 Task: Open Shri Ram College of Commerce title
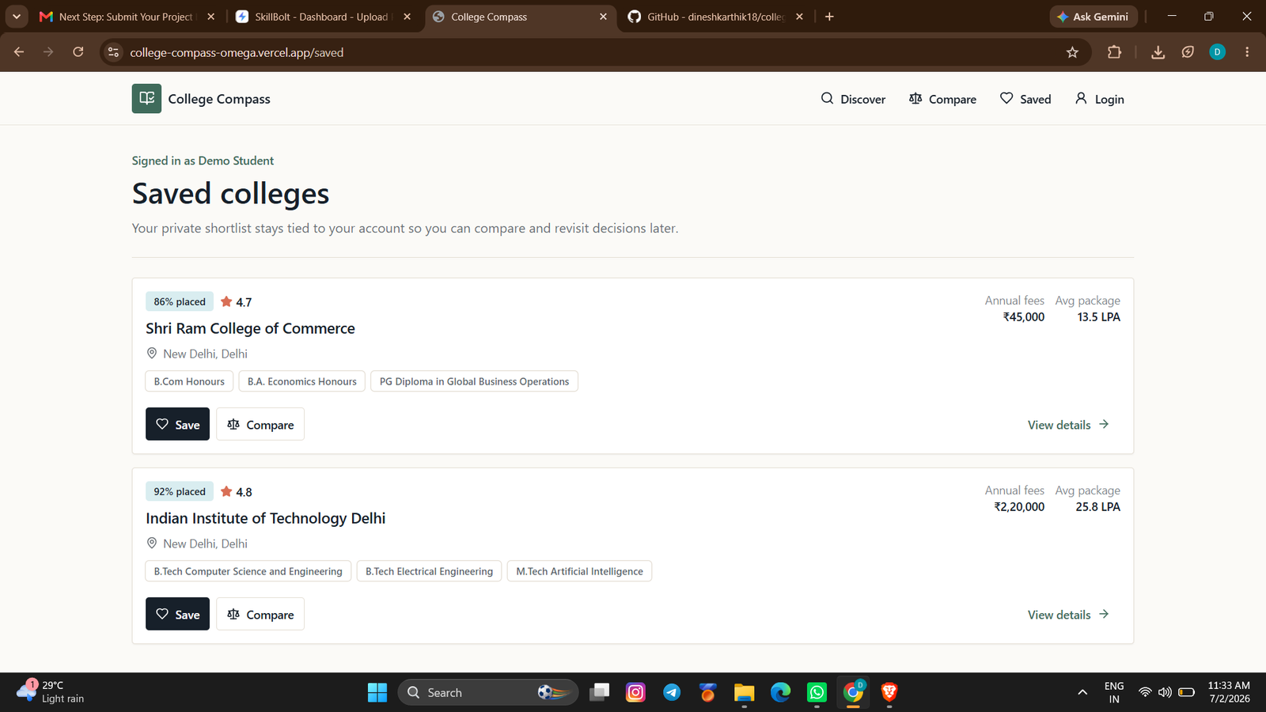point(250,328)
